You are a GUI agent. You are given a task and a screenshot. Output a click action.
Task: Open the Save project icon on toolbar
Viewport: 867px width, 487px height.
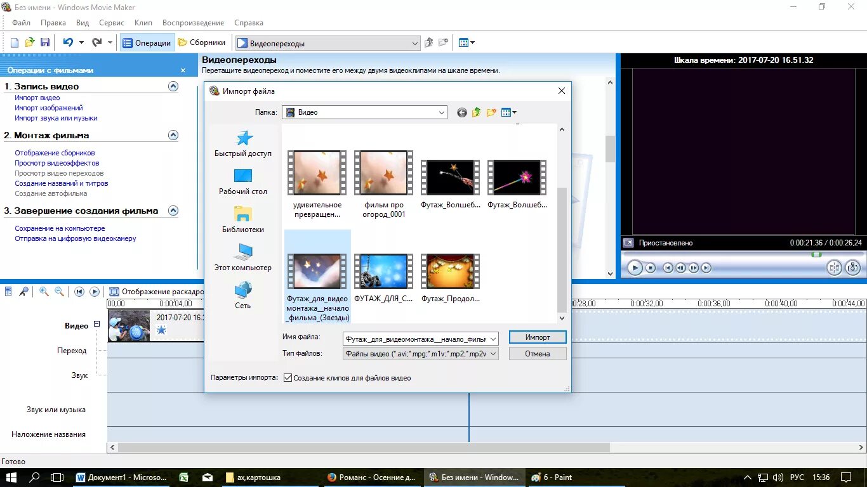point(44,42)
